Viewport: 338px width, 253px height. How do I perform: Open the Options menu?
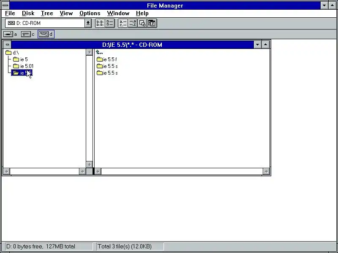pos(90,13)
